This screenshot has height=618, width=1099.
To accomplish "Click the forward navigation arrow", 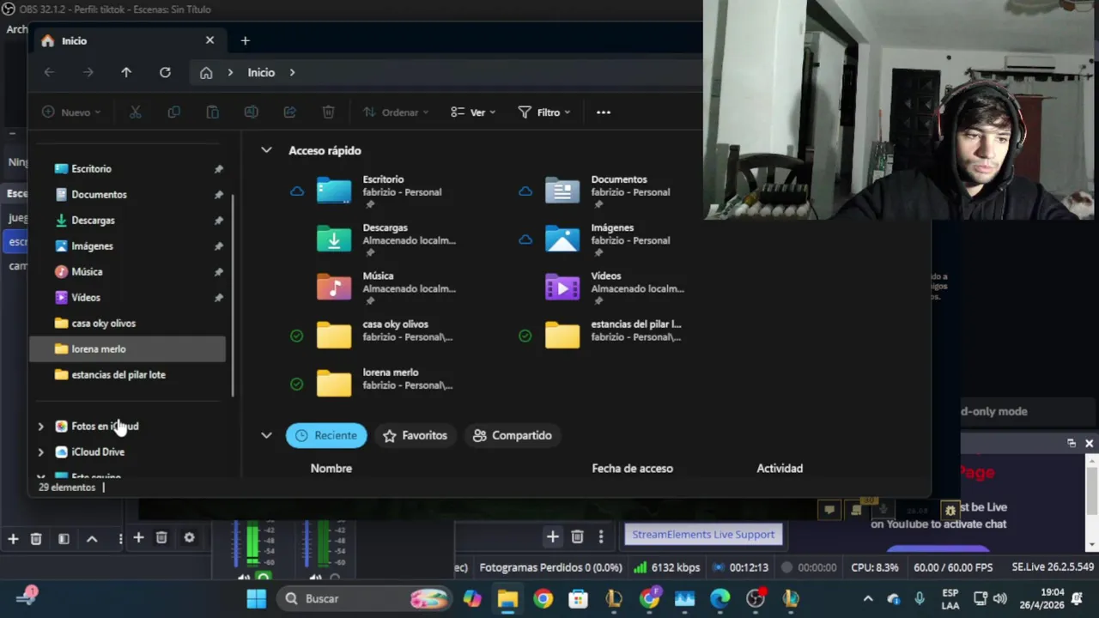I will (88, 72).
